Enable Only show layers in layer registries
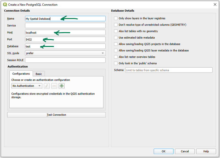Viewport: 220px width, 158px height. click(x=116, y=18)
